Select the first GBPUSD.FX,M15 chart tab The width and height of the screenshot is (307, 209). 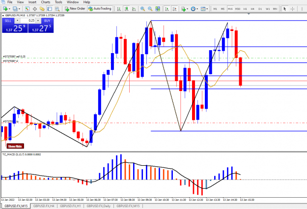[x=16, y=206]
